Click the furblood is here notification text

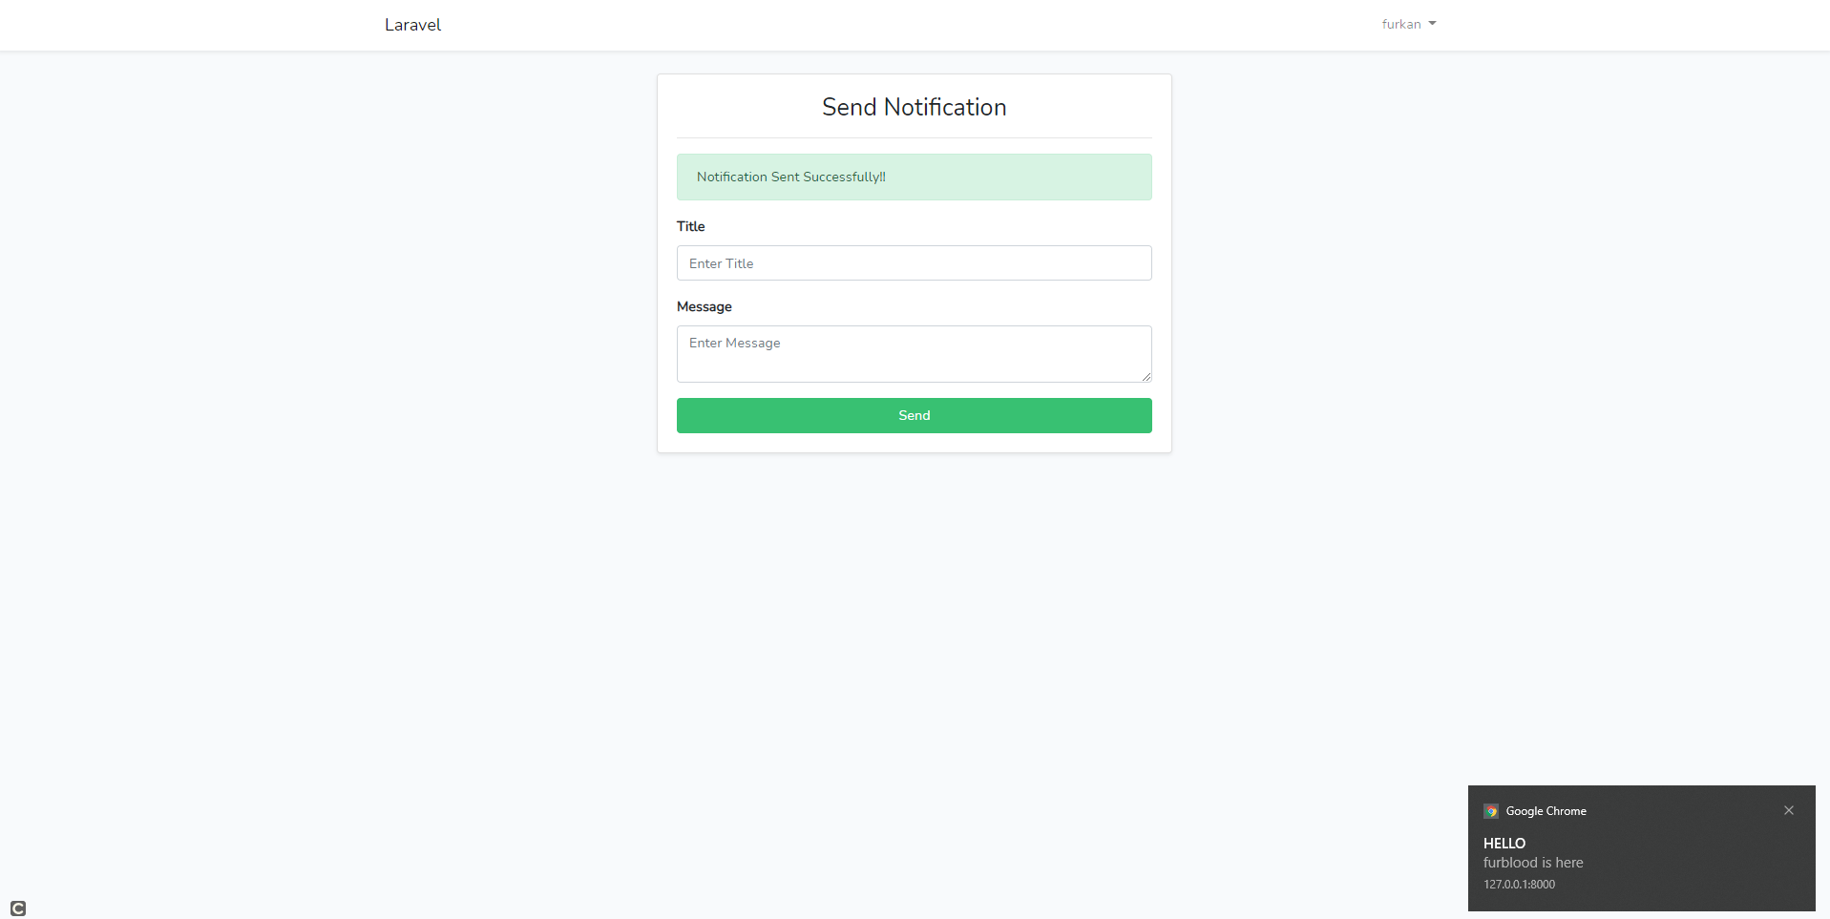(x=1533, y=862)
